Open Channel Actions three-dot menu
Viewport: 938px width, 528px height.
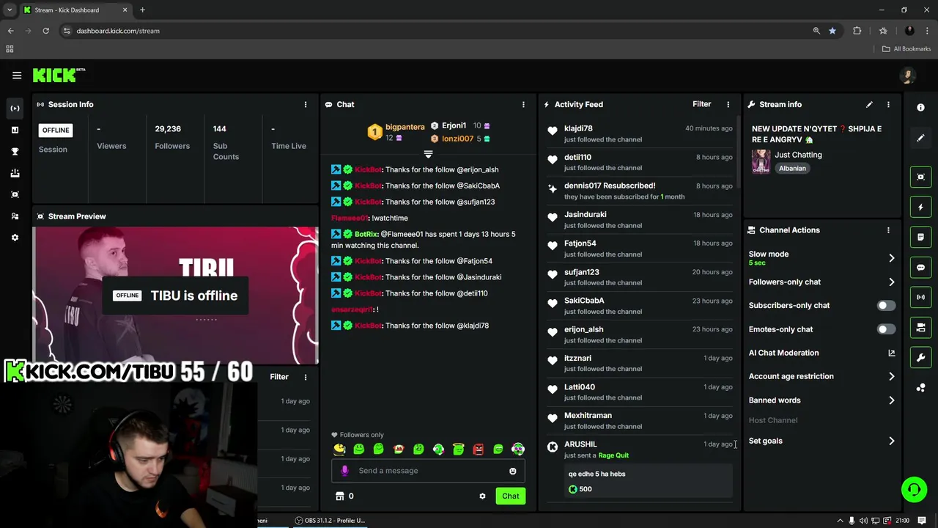point(888,230)
